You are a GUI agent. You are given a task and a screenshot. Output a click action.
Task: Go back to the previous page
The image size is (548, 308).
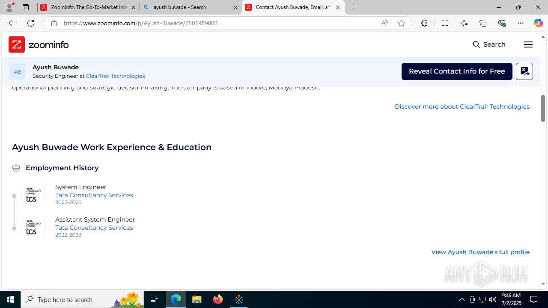(12, 23)
